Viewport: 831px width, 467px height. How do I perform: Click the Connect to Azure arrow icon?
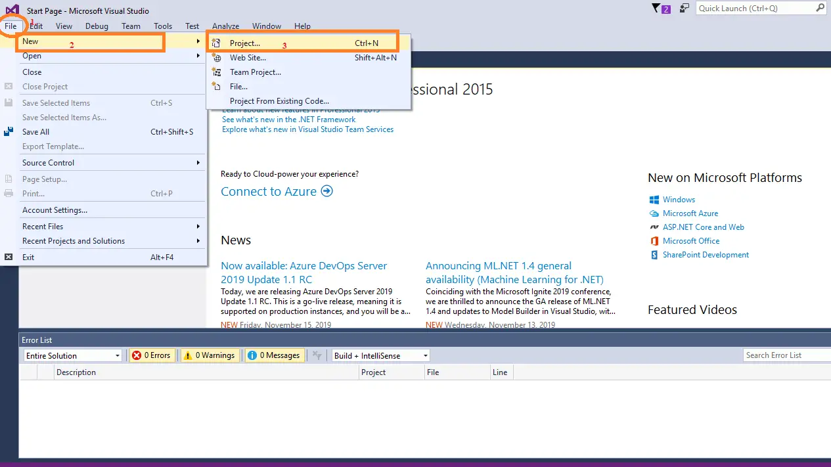[x=326, y=191]
